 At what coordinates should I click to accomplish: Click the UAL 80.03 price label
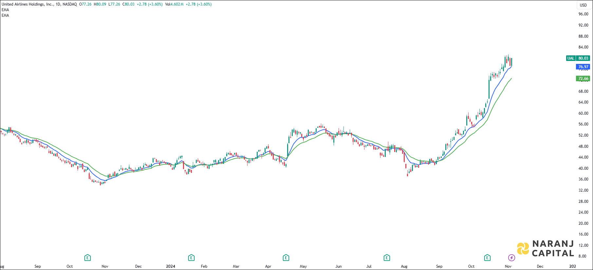pyautogui.click(x=578, y=58)
